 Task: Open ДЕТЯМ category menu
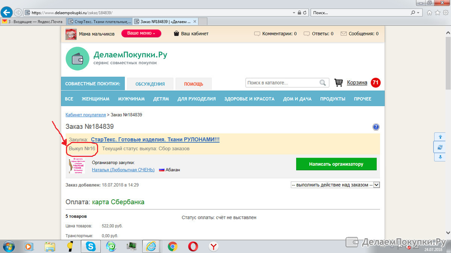161,99
